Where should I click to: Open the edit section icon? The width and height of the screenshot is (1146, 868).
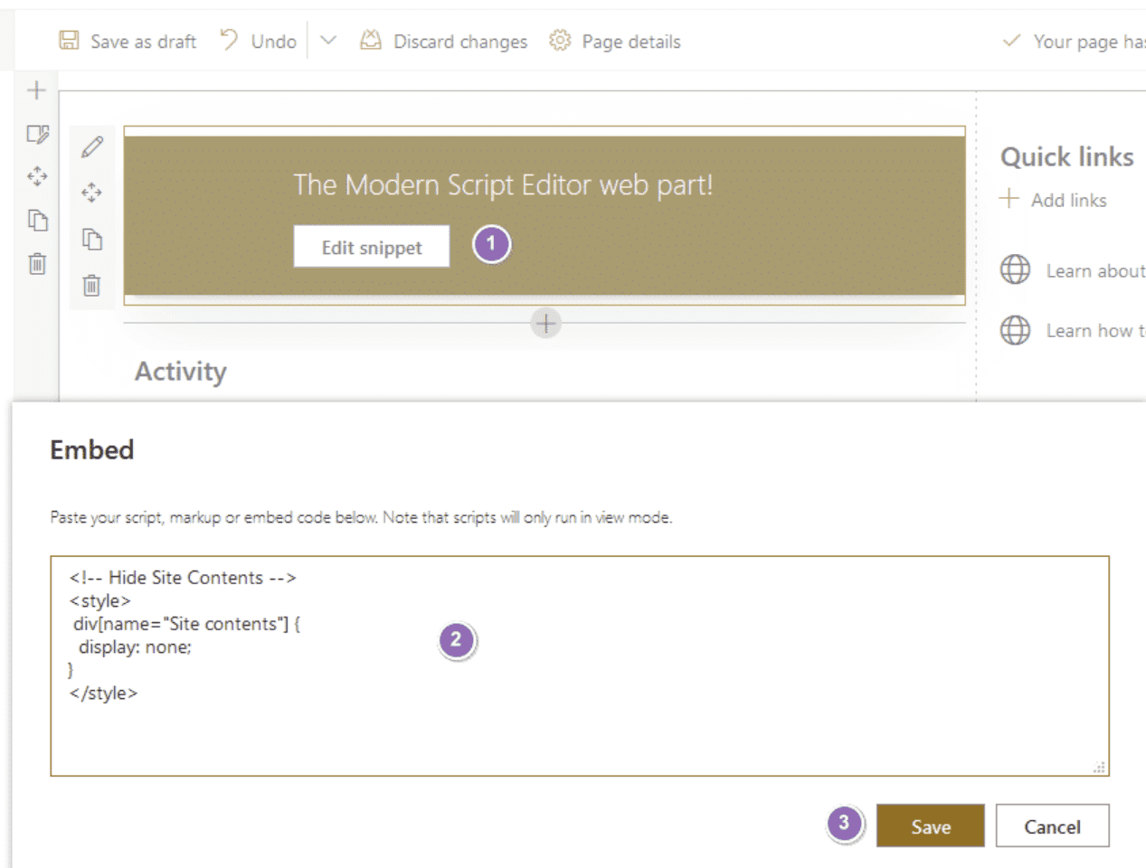click(x=37, y=135)
